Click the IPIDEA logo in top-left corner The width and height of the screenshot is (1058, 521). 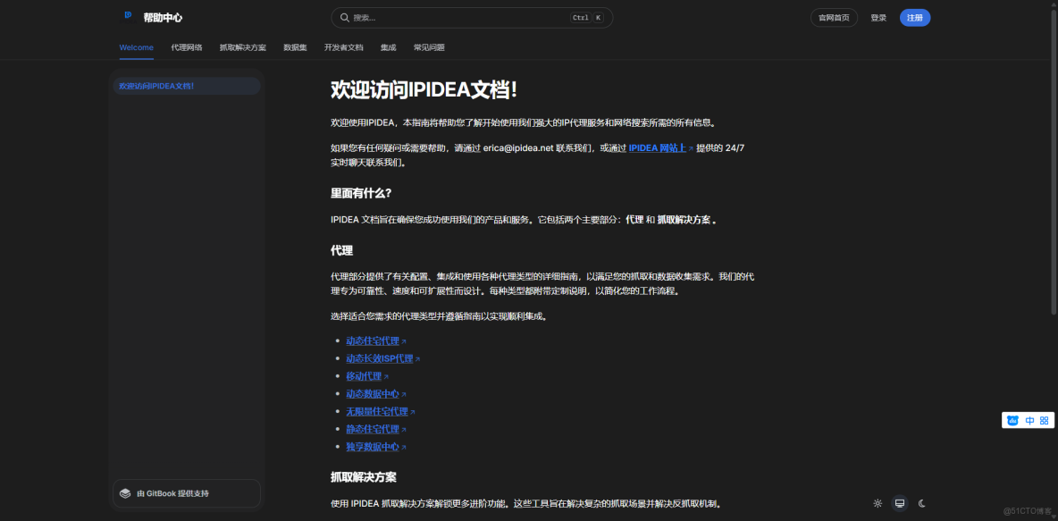[x=127, y=16]
